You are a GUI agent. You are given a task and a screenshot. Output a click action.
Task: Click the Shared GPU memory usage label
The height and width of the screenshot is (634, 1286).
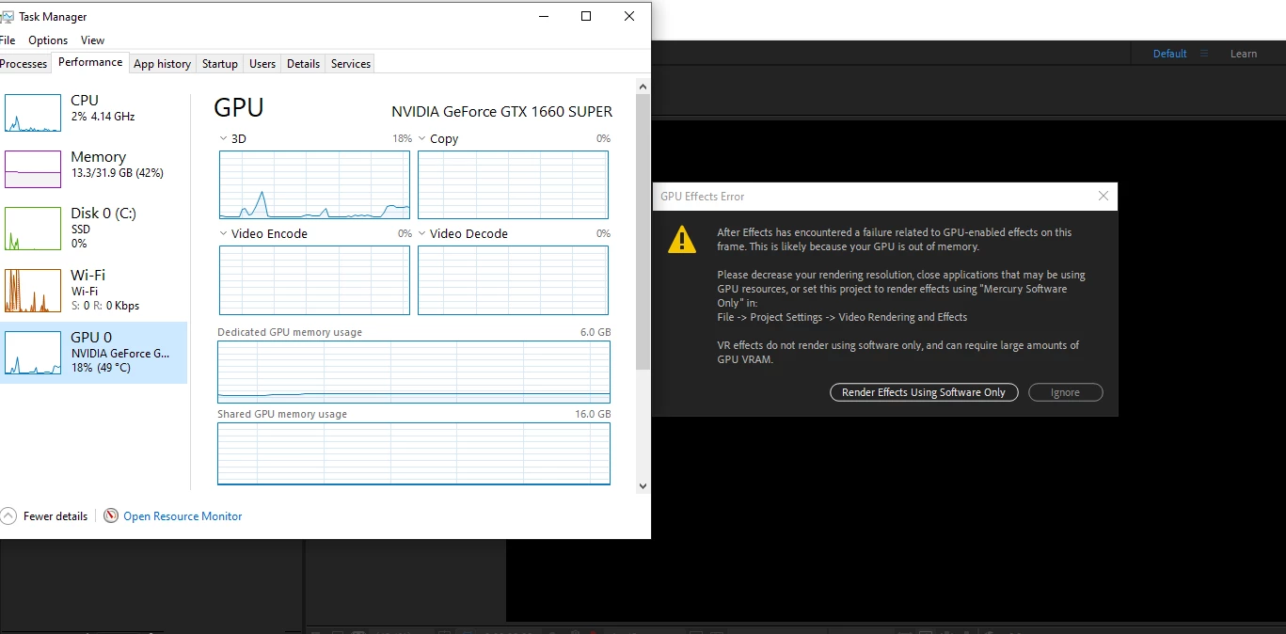(x=282, y=414)
